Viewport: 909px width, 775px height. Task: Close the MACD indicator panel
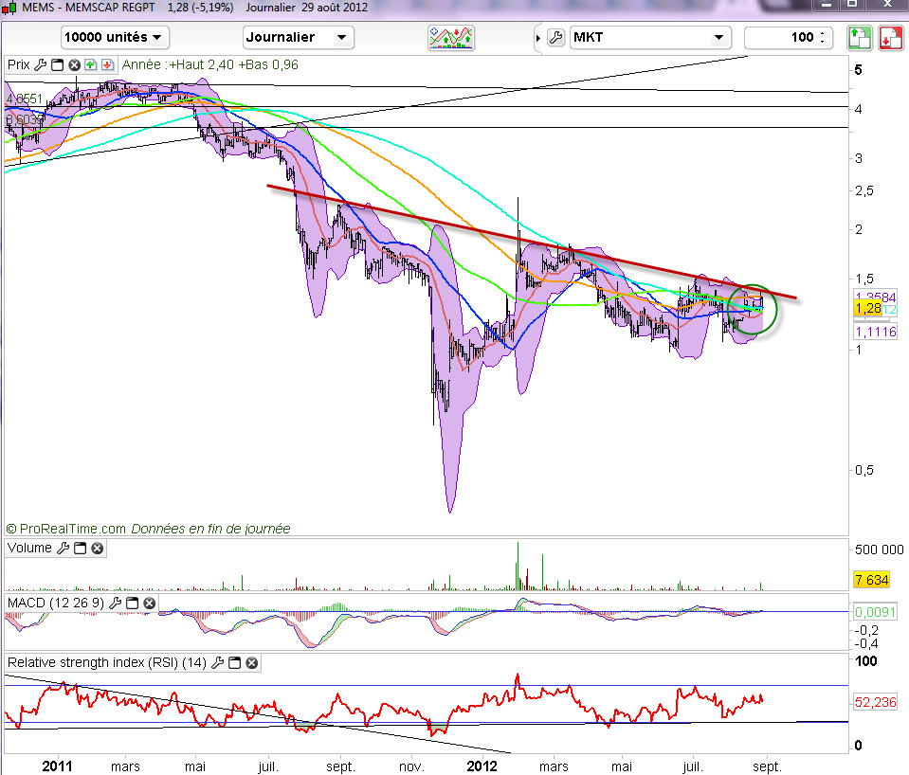pyautogui.click(x=150, y=603)
